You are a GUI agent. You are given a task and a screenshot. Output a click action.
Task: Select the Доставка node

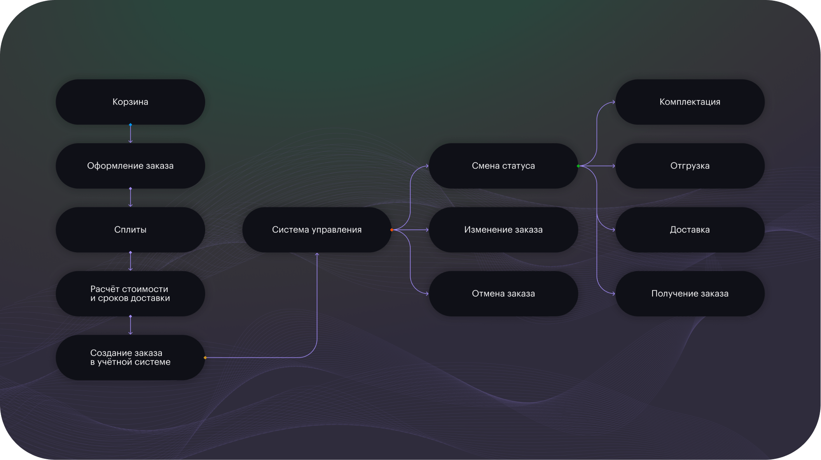click(690, 230)
